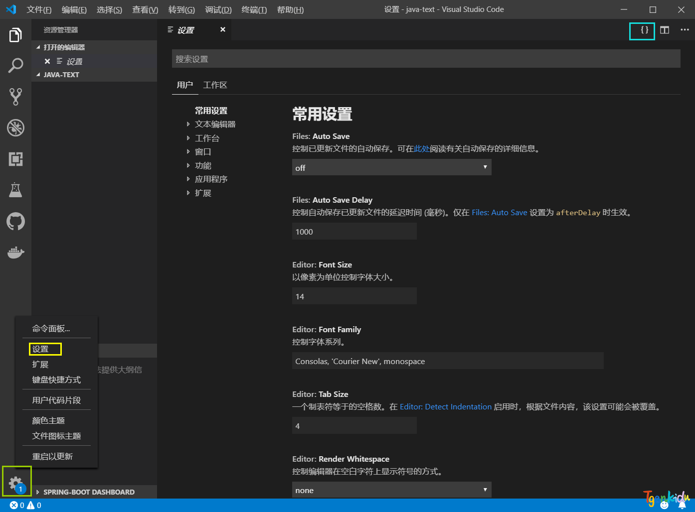
Task: Open Source Control view in activity bar
Action: click(15, 97)
